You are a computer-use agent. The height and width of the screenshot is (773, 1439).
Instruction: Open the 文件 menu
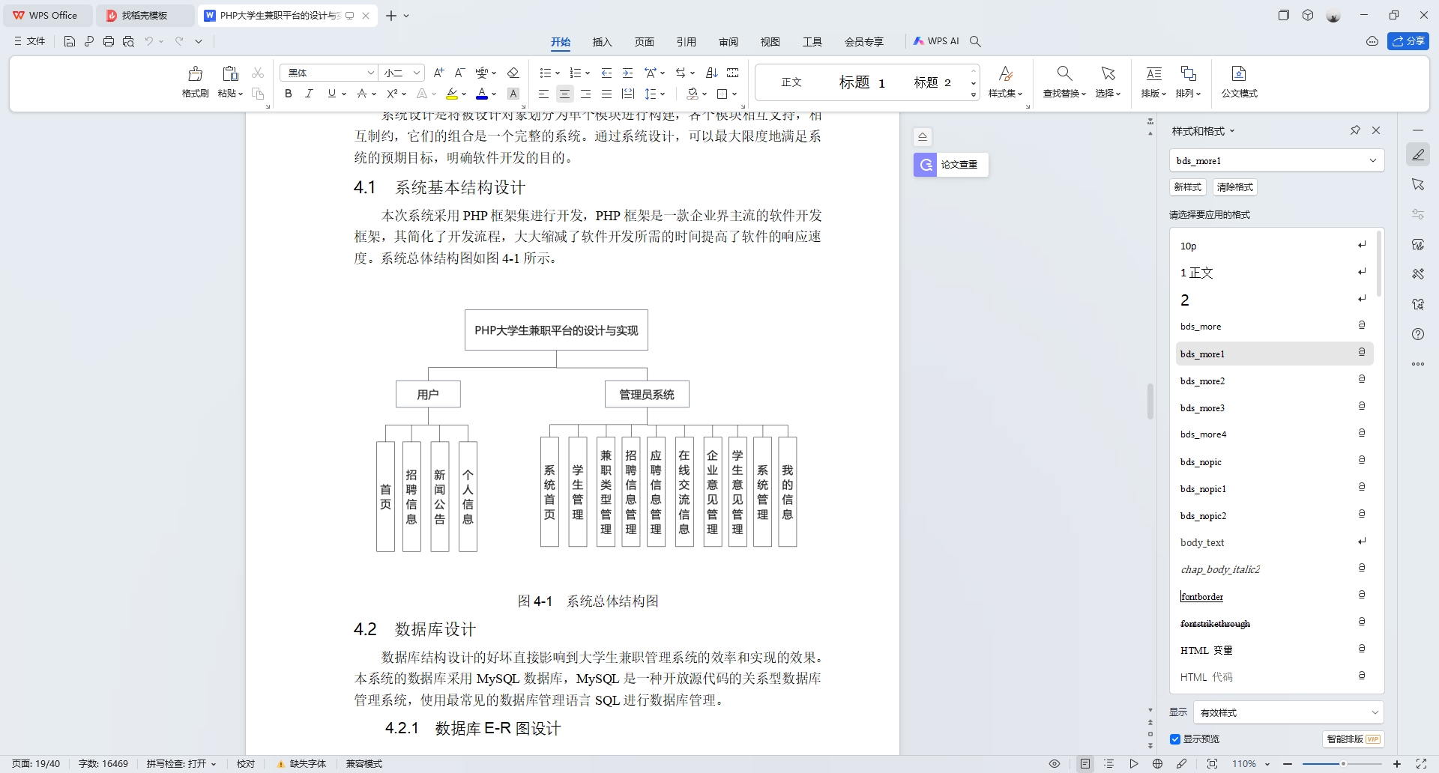click(x=30, y=41)
